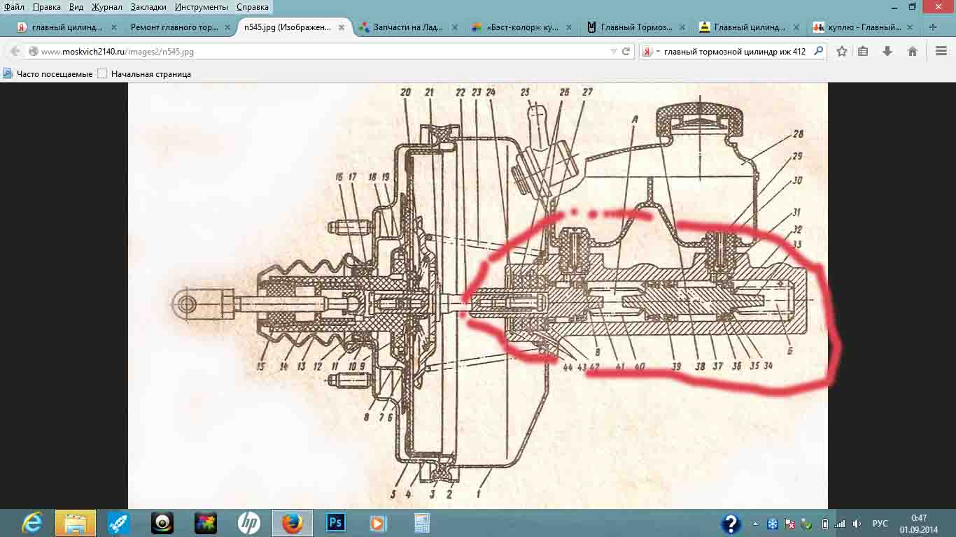The height and width of the screenshot is (537, 956).
Task: Open the blue rocket app on taskbar
Action: (x=119, y=522)
